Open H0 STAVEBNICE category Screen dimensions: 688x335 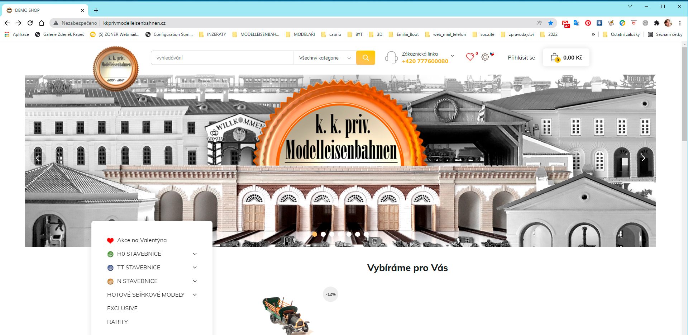[139, 254]
